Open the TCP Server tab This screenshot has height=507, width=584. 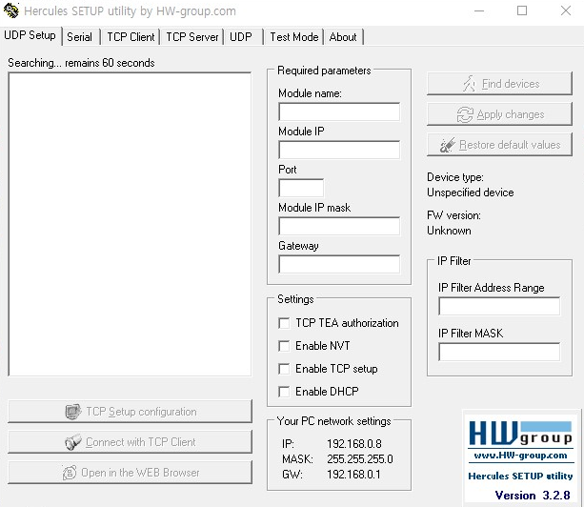(192, 37)
